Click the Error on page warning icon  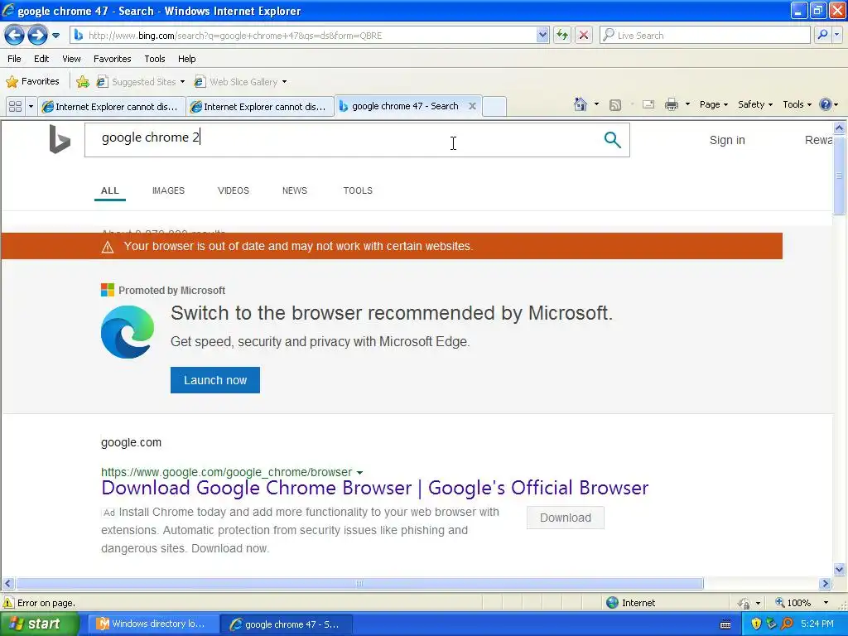click(x=8, y=603)
